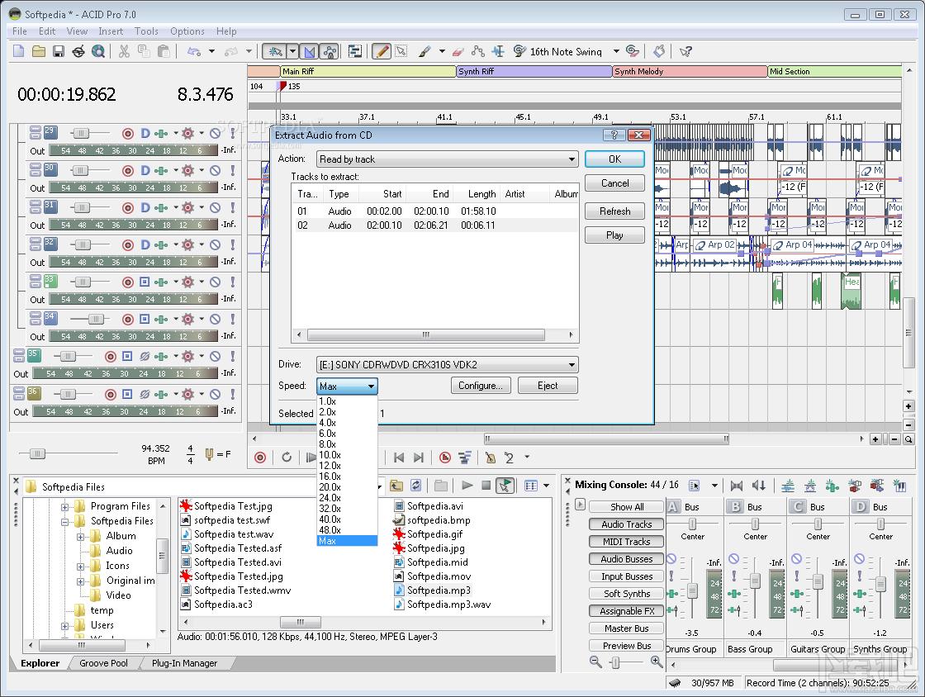Choose 16.0x from the Speed list
This screenshot has width=925, height=697.
point(330,477)
